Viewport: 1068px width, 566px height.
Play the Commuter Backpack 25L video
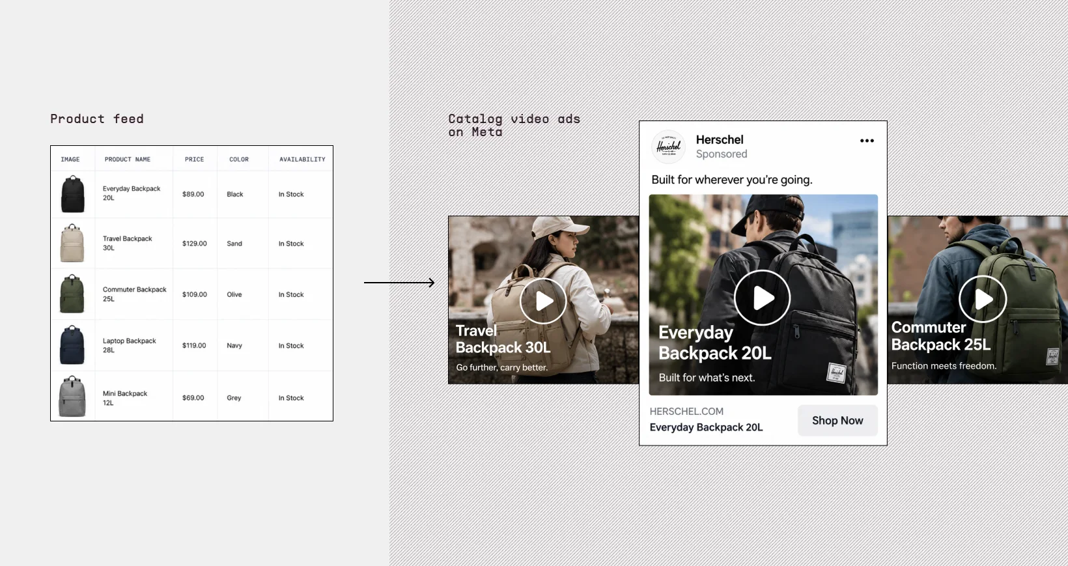(x=983, y=299)
